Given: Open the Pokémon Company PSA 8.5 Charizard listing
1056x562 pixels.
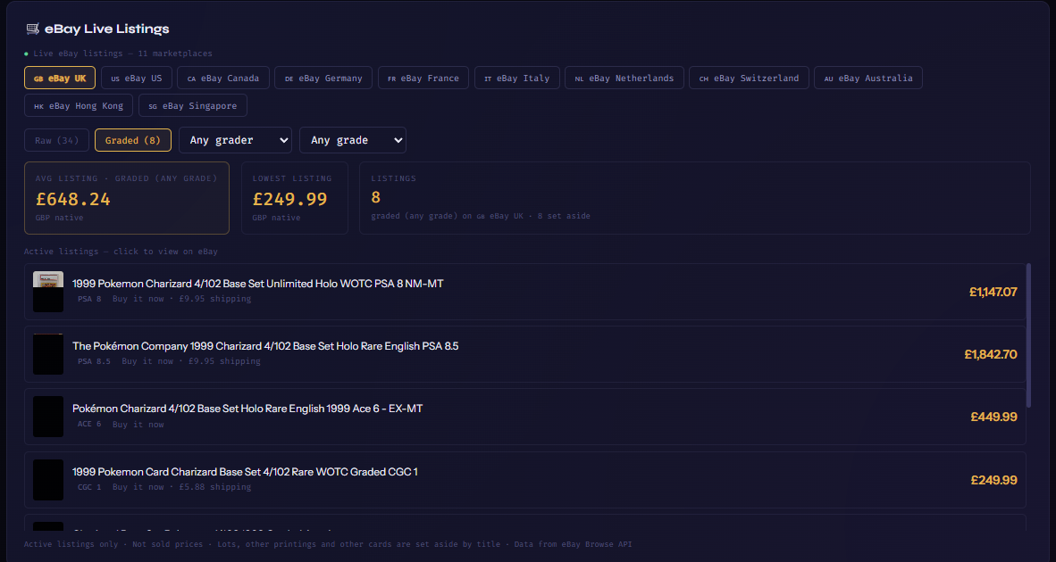Looking at the screenshot, I should point(524,354).
